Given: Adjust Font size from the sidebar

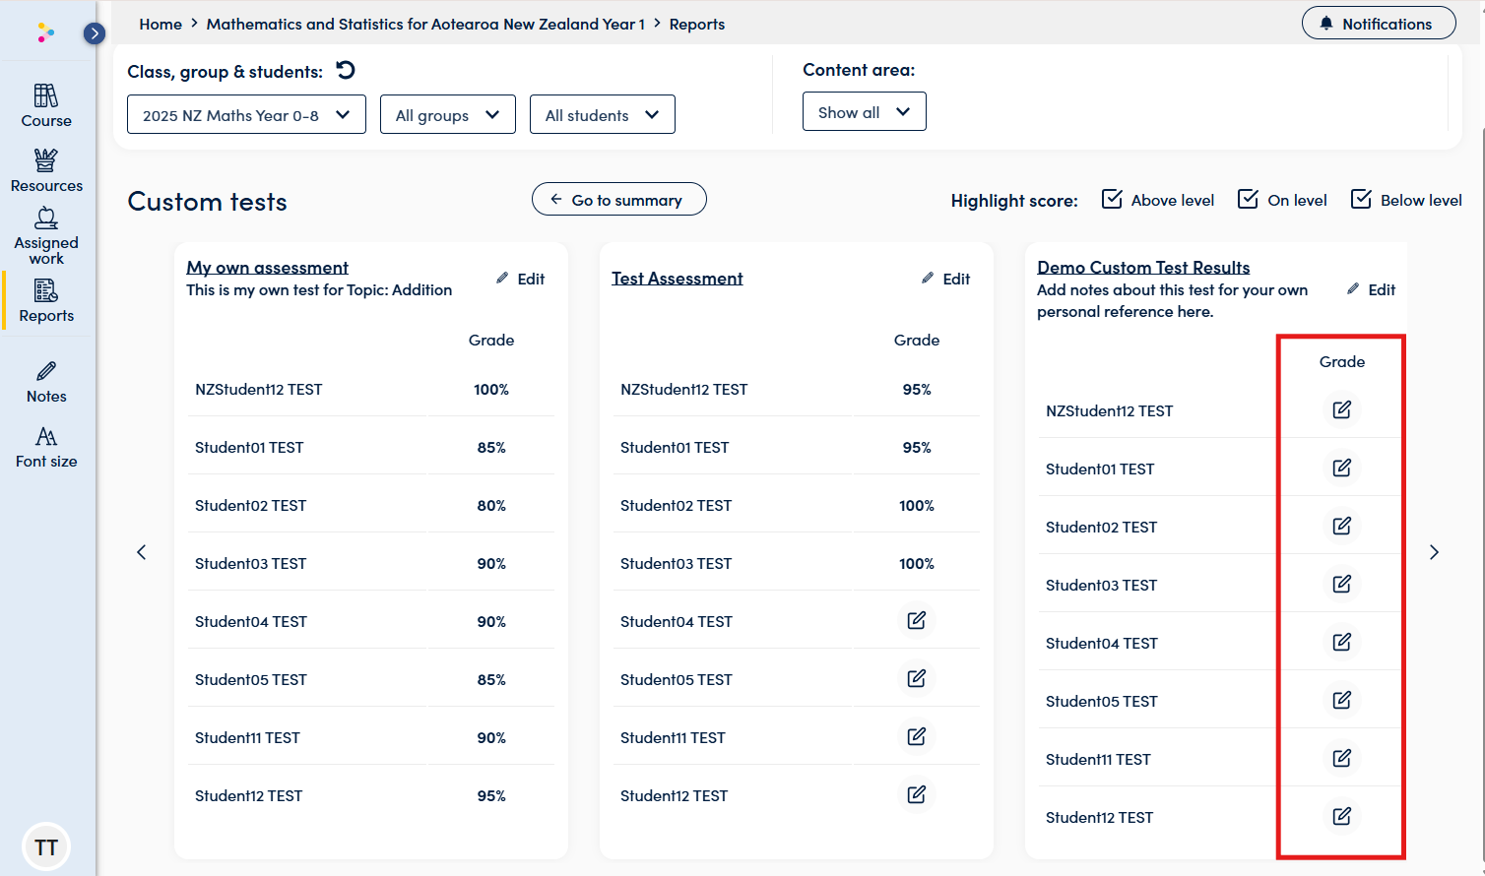Looking at the screenshot, I should 46,448.
